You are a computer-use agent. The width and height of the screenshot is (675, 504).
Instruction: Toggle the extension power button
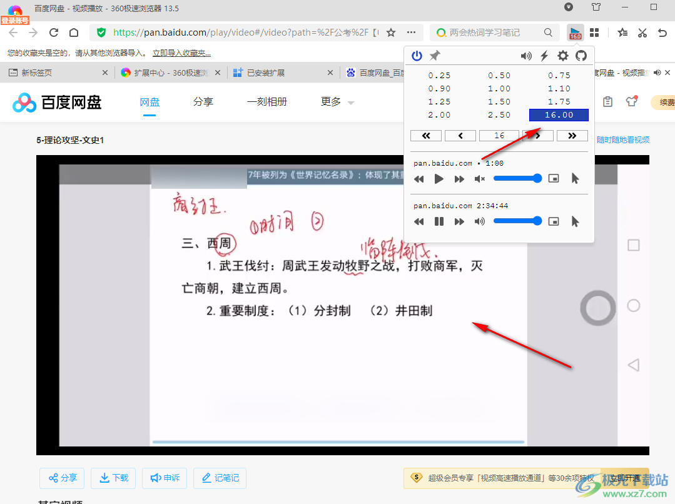point(417,56)
